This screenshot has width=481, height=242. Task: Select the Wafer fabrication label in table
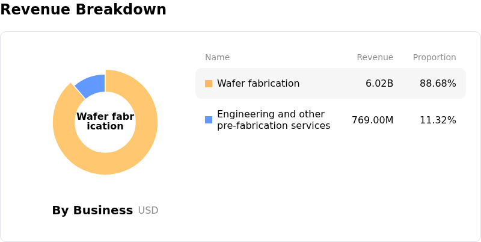click(258, 84)
